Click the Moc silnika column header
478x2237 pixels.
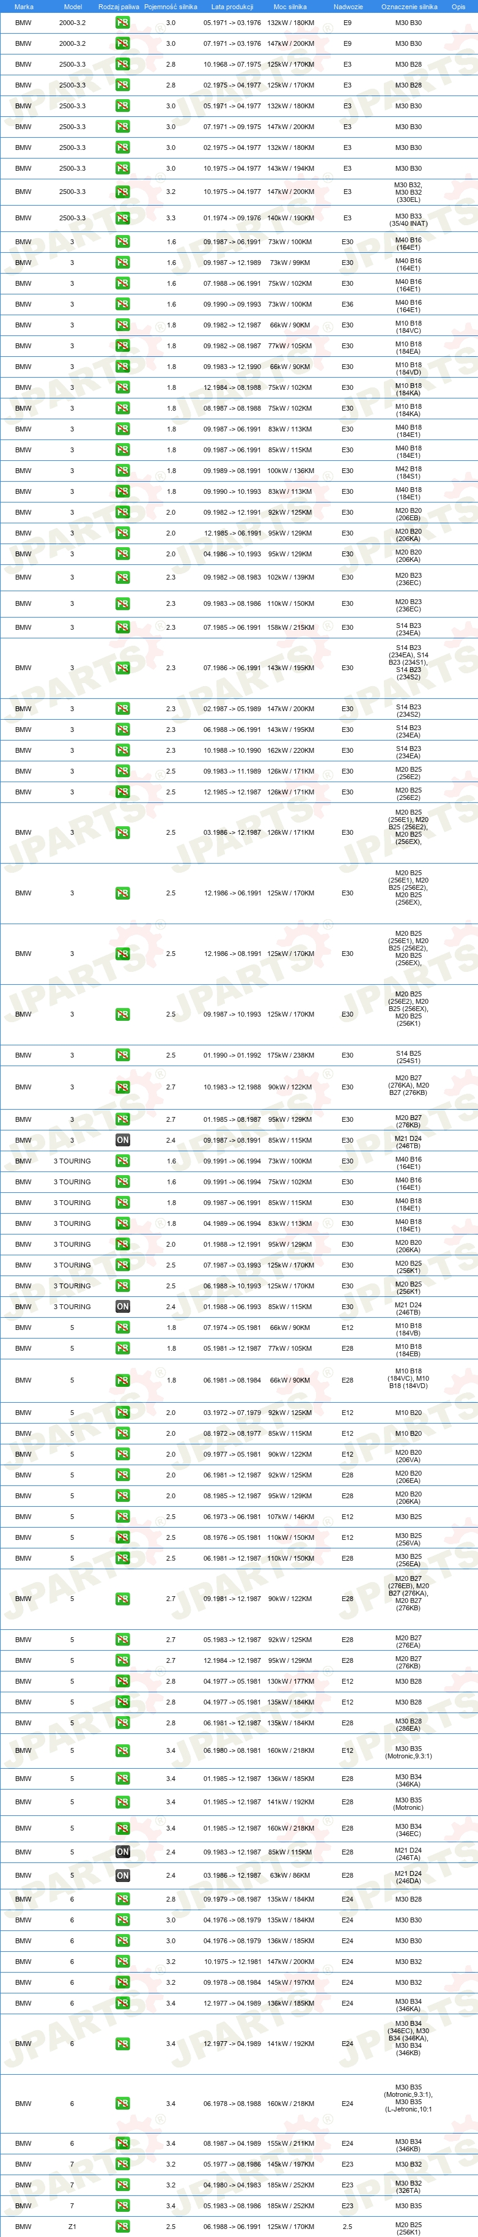tap(290, 6)
